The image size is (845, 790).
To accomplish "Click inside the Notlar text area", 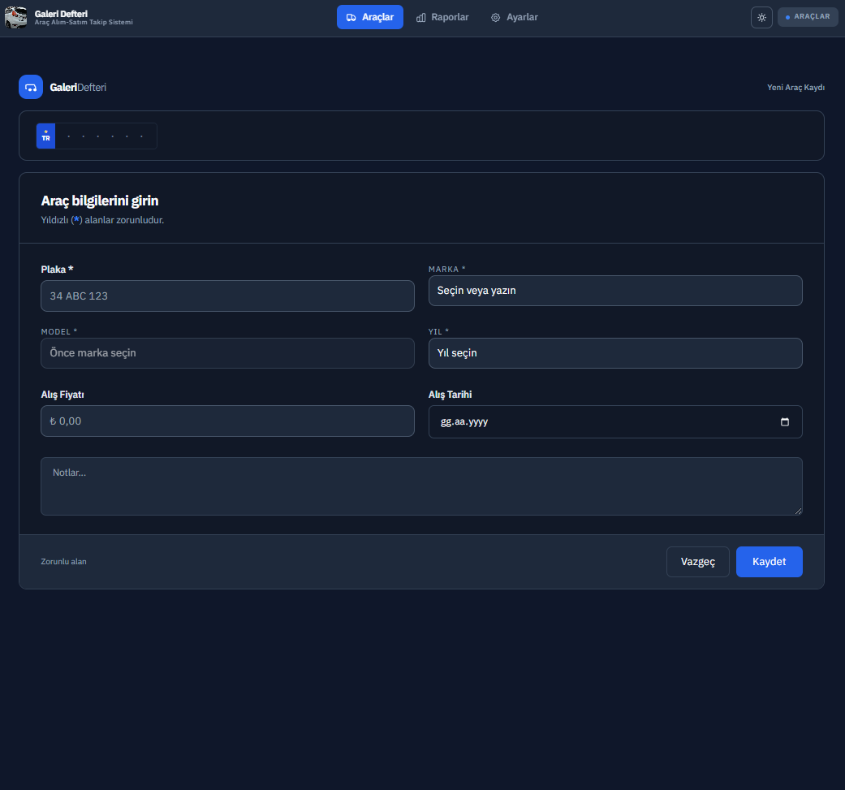I will (421, 486).
